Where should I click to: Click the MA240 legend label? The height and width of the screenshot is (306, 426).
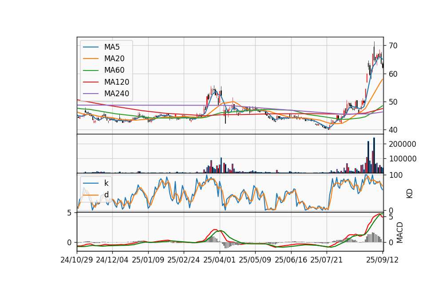pos(117,94)
